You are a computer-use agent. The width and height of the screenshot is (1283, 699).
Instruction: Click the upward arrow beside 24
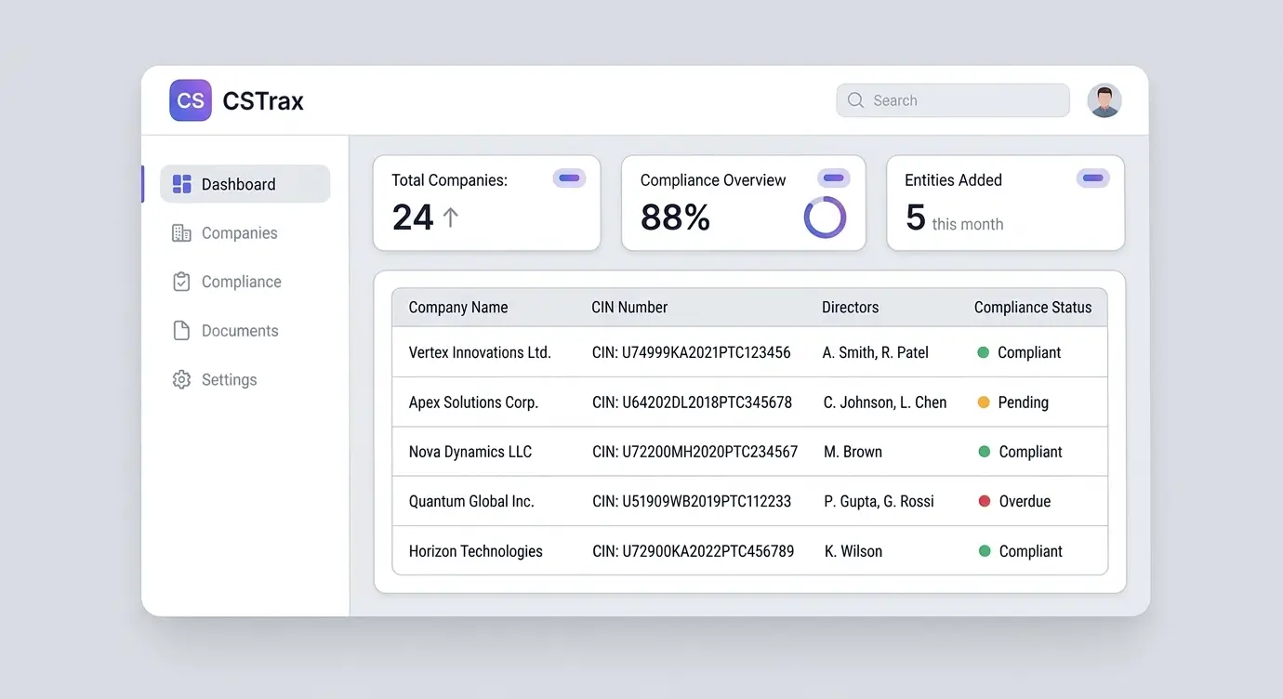[x=451, y=218]
